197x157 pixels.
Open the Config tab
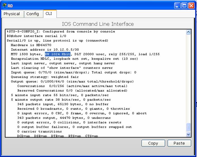(x=33, y=14)
